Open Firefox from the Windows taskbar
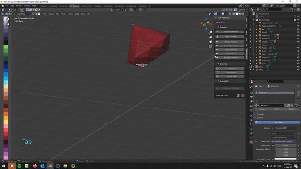This screenshot has width=301, height=169. (x=35, y=166)
